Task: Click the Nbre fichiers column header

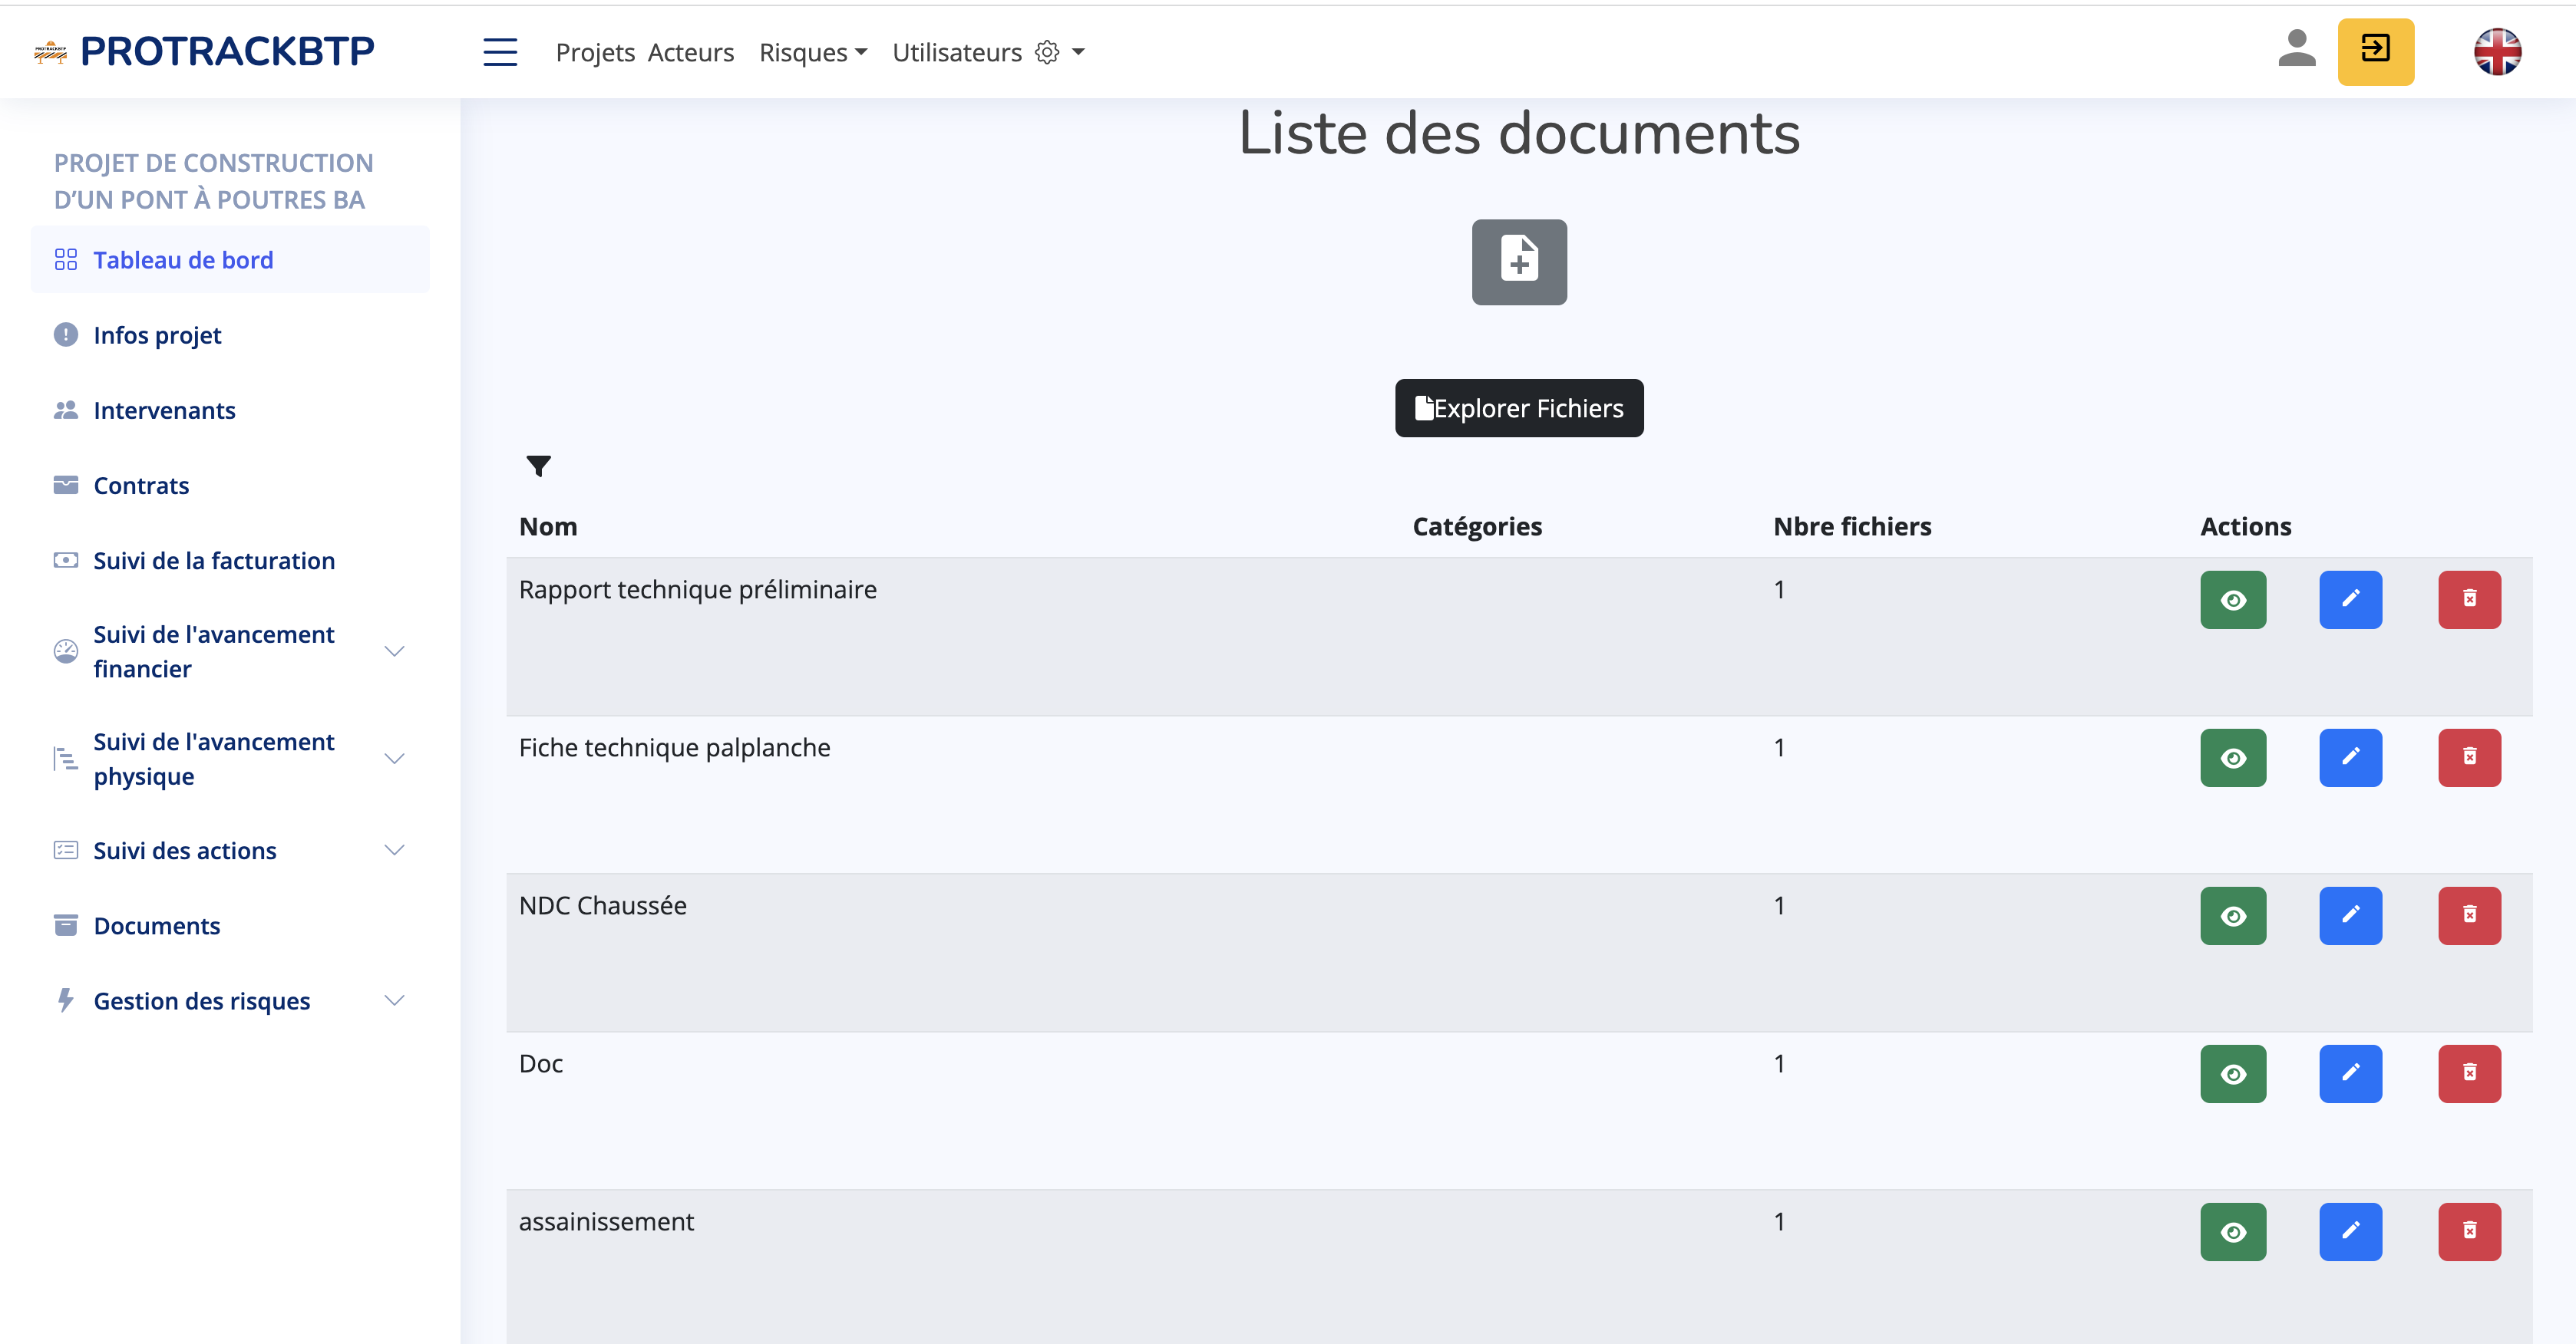Action: [1852, 526]
